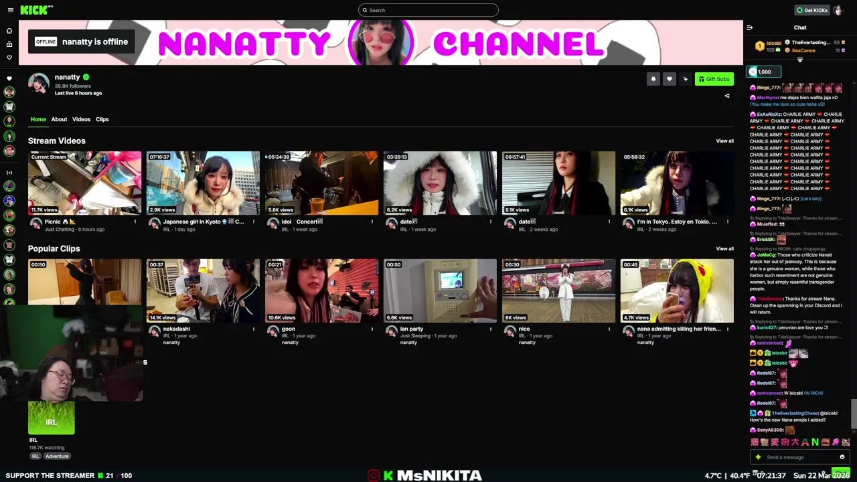Play the lan party clip
857x482 pixels.
440,291
